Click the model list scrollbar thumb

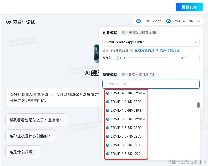click(199, 105)
